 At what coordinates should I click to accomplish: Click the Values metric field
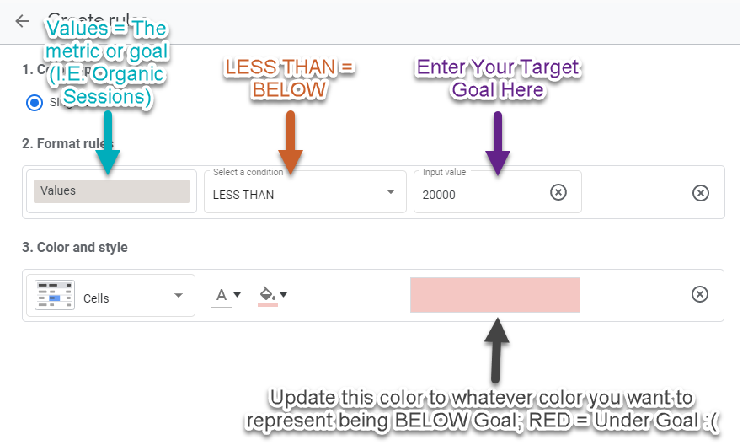(x=111, y=191)
